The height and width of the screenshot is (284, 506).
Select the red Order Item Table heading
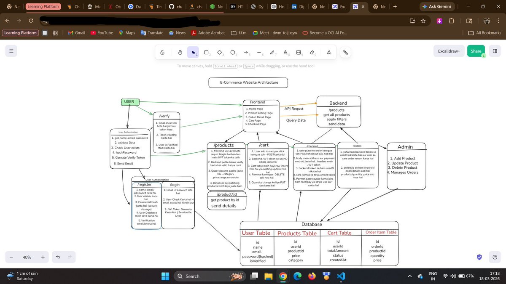coord(381,232)
